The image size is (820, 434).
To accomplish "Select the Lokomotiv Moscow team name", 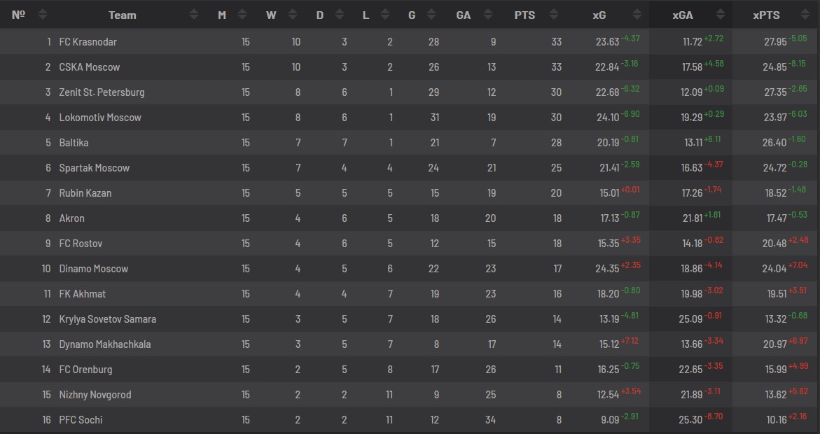I will pyautogui.click(x=100, y=118).
